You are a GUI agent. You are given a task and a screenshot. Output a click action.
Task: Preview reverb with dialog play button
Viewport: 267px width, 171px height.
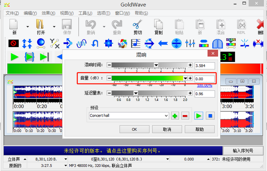[x=199, y=116]
